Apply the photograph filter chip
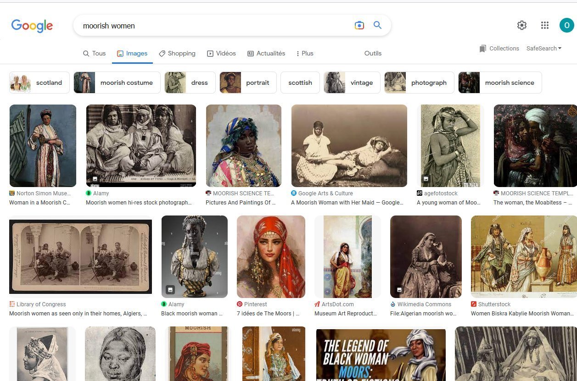577x381 pixels. pyautogui.click(x=419, y=83)
